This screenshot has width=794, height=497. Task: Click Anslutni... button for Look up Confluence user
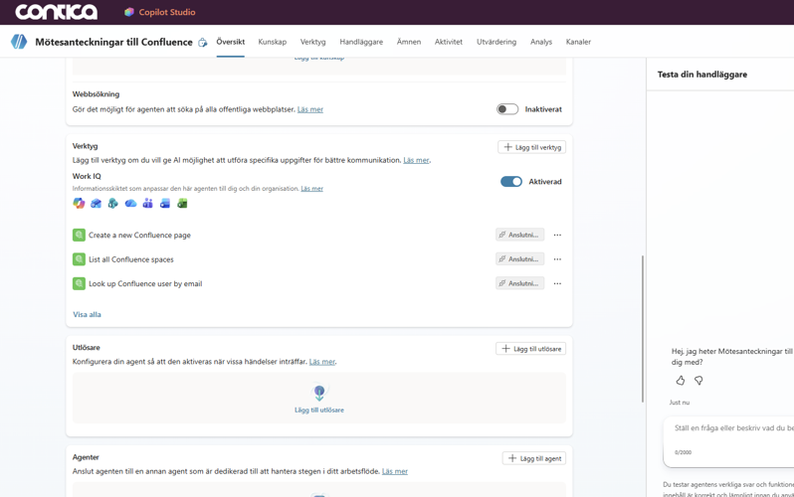520,283
